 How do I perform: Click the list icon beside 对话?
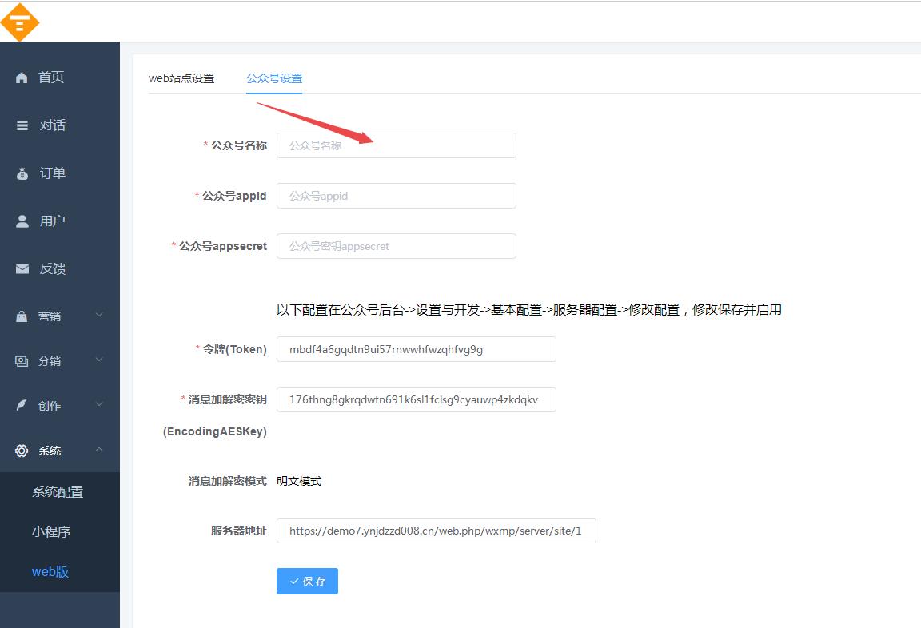(x=22, y=125)
